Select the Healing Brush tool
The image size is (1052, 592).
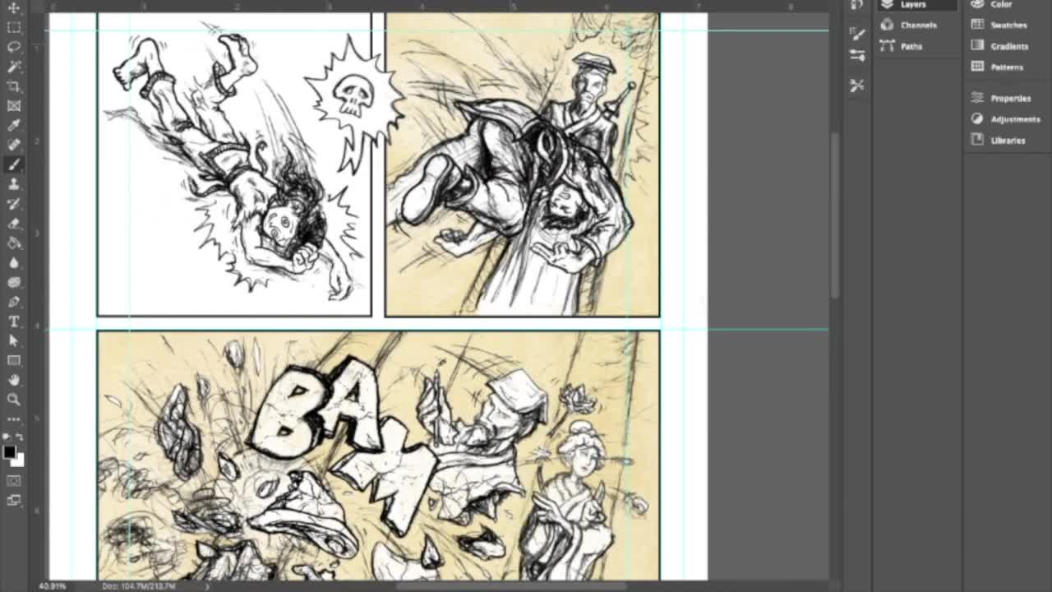[x=14, y=146]
